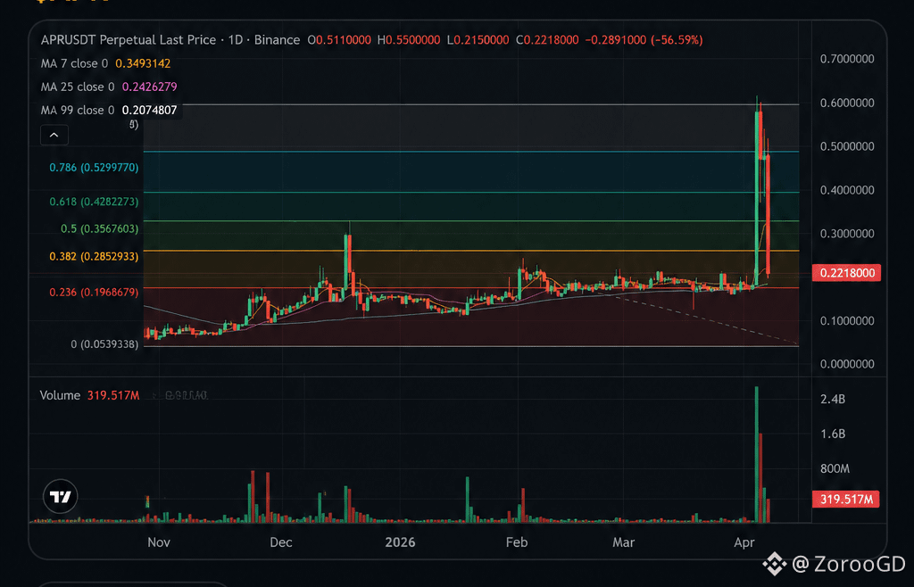Image resolution: width=914 pixels, height=587 pixels.
Task: Click the 0.236 (0.1968679) Fibonacci label
Action: tap(94, 292)
